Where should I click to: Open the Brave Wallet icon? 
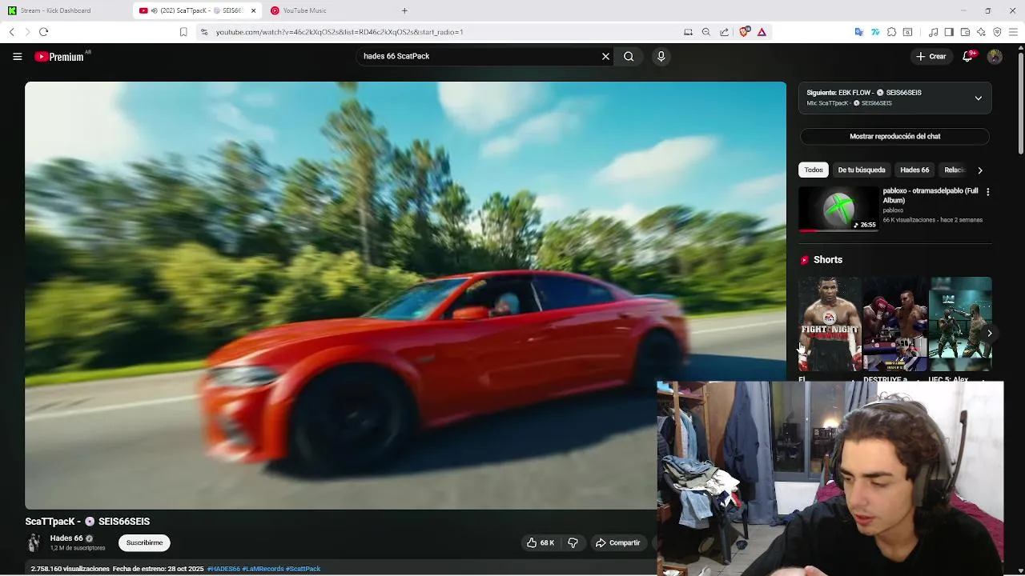pos(965,32)
